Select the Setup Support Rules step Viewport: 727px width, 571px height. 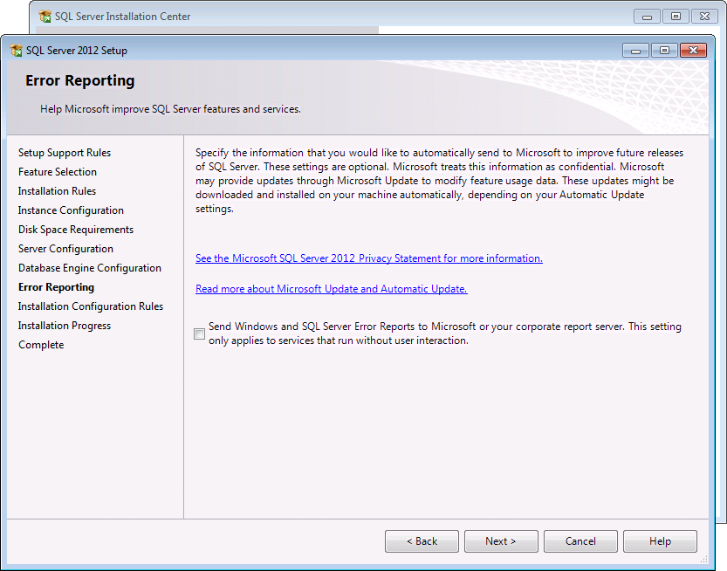coord(65,153)
